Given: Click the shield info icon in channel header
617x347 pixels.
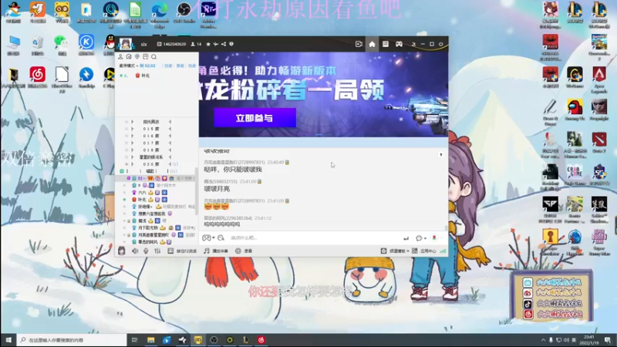Looking at the screenshot, I should click(231, 44).
